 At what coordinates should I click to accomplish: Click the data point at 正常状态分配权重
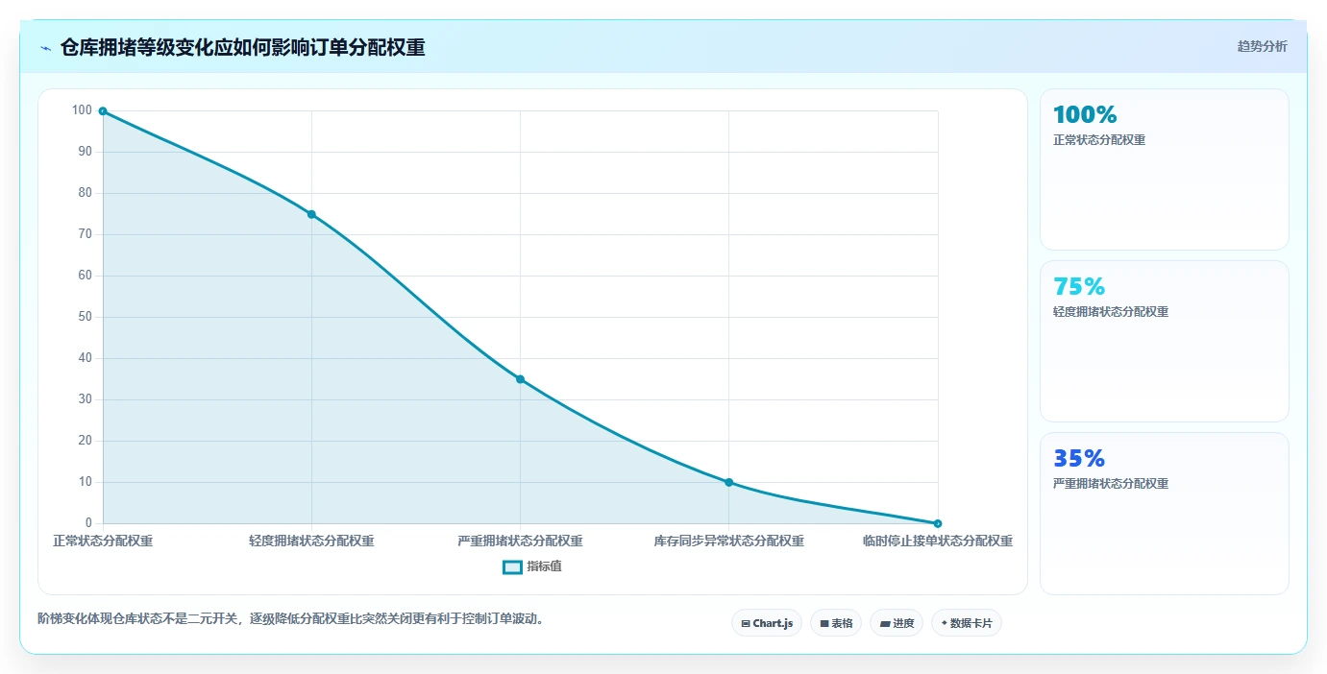(103, 111)
